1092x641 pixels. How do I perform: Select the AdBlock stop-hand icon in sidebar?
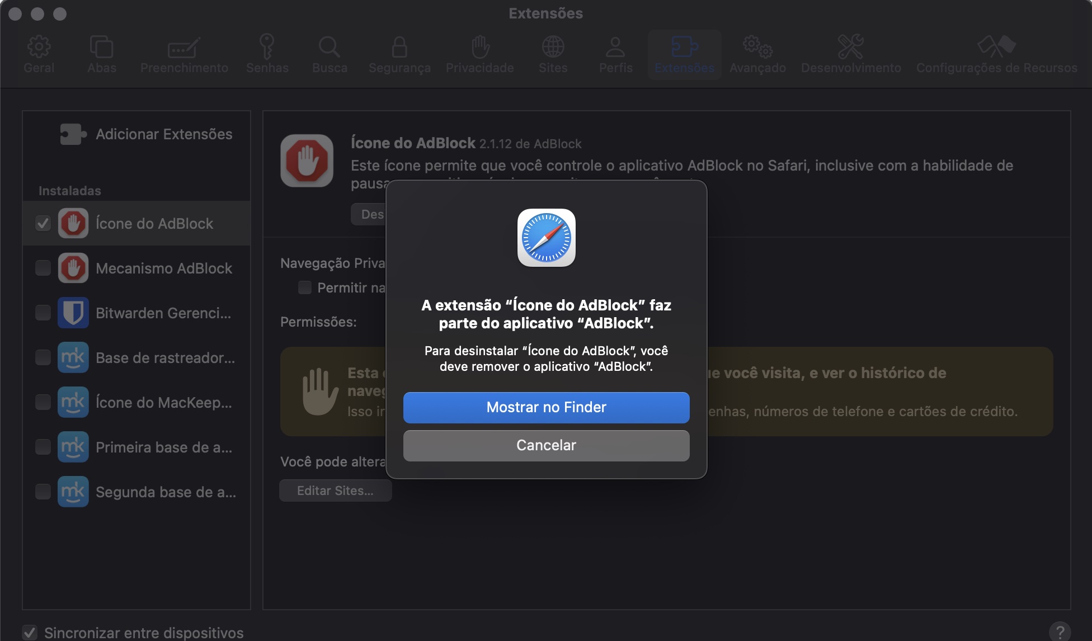point(73,223)
